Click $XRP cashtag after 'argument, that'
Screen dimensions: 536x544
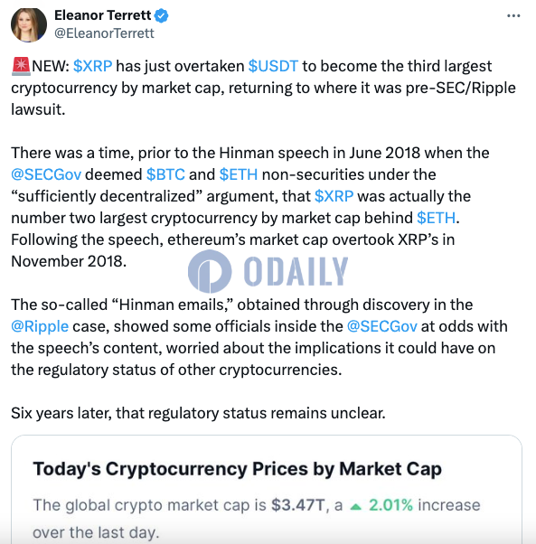tap(334, 196)
